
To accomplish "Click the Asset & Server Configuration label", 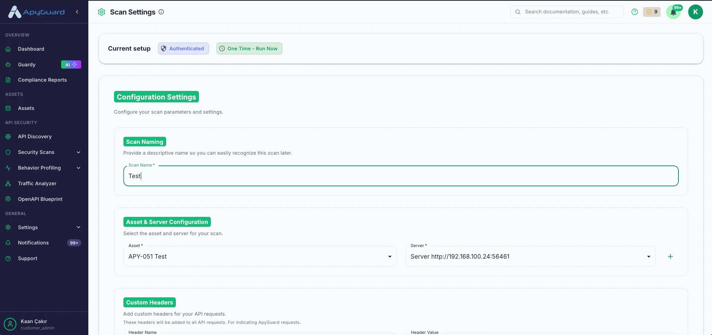I will coord(167,222).
